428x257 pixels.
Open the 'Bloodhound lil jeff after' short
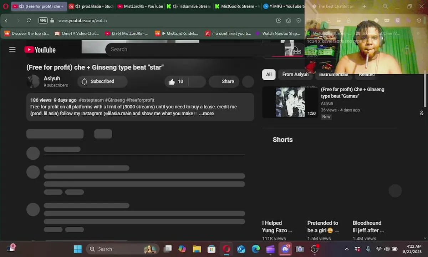(x=368, y=227)
